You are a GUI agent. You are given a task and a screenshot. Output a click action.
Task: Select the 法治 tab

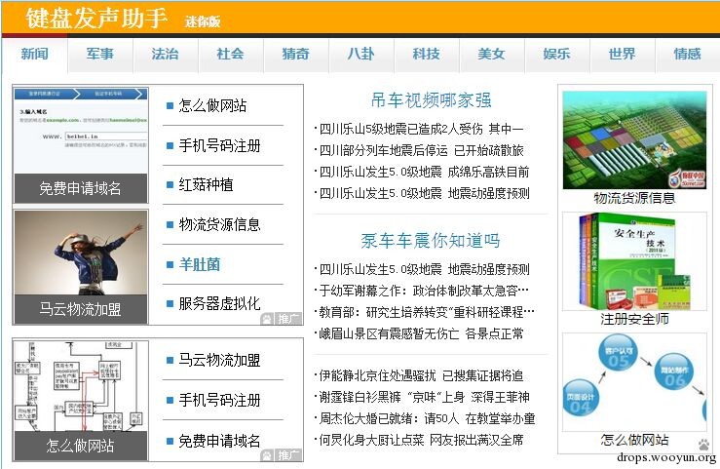pyautogui.click(x=166, y=55)
